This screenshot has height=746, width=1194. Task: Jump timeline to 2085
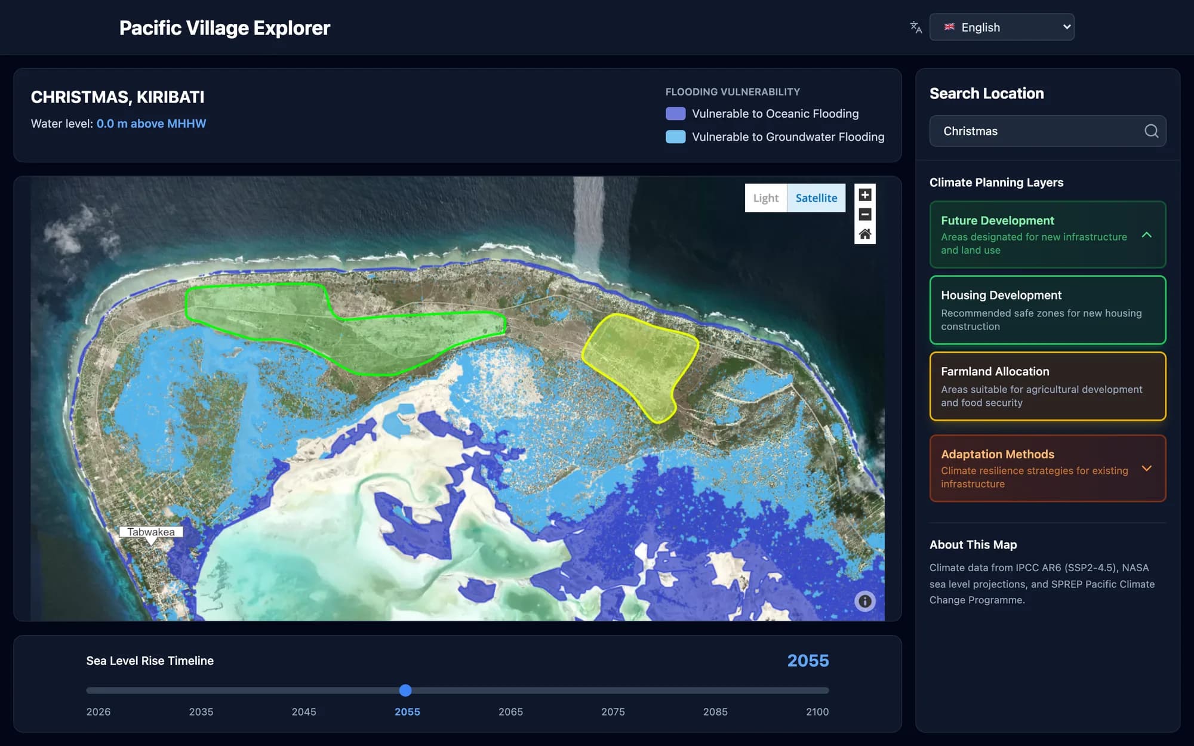tap(715, 711)
